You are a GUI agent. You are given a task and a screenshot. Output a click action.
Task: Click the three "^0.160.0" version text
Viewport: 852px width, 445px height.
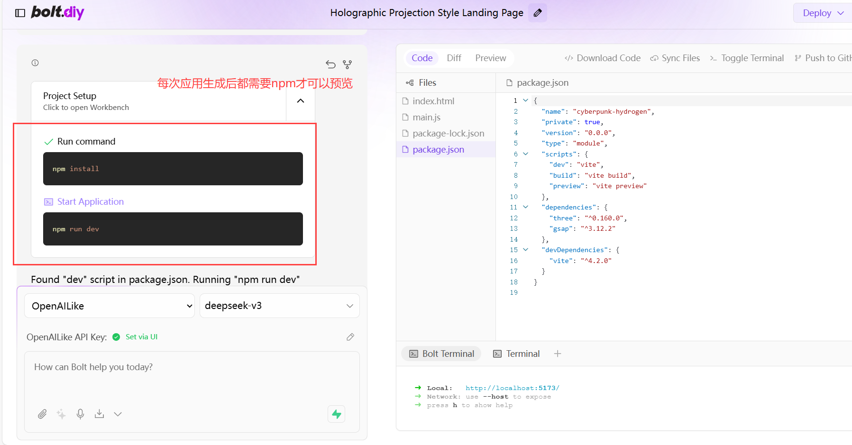[604, 218]
